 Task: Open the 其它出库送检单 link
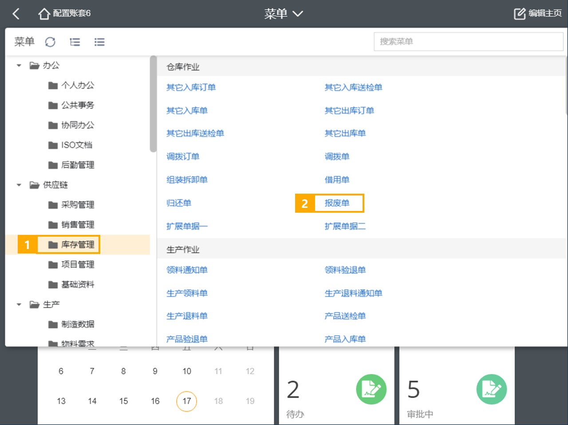pos(195,134)
